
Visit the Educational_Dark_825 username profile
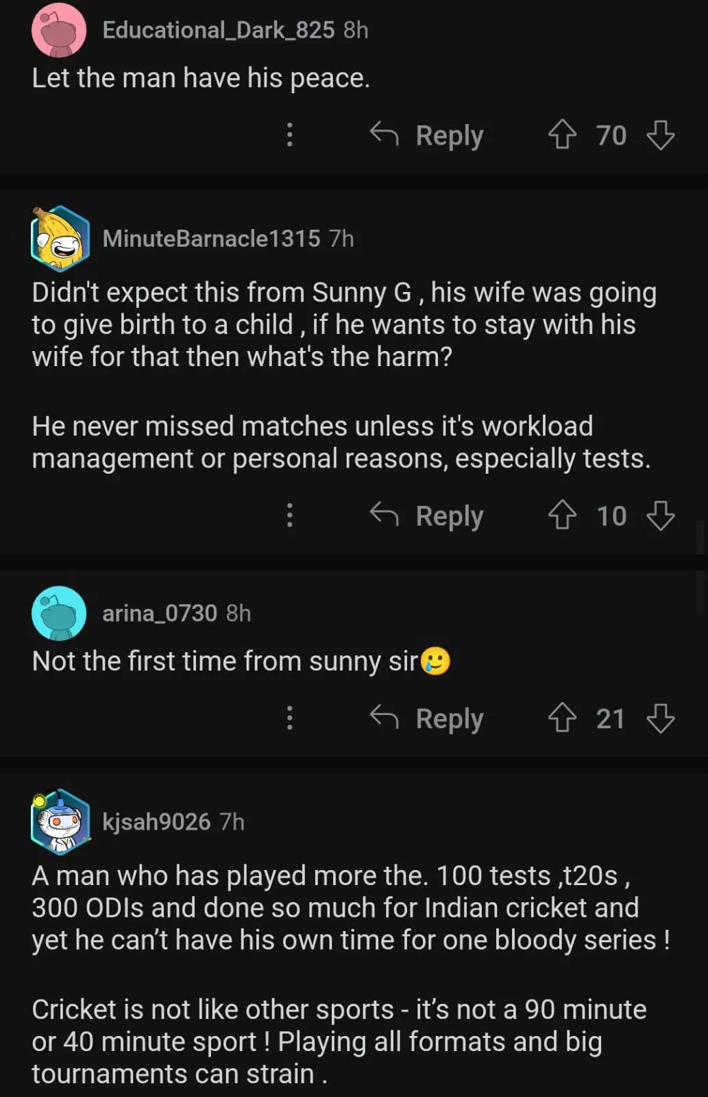click(218, 30)
